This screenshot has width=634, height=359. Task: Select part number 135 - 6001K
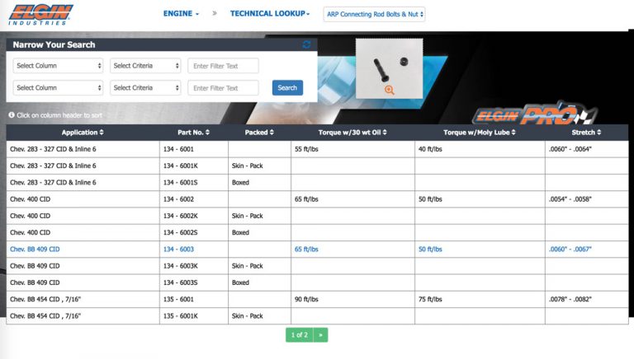(181, 316)
